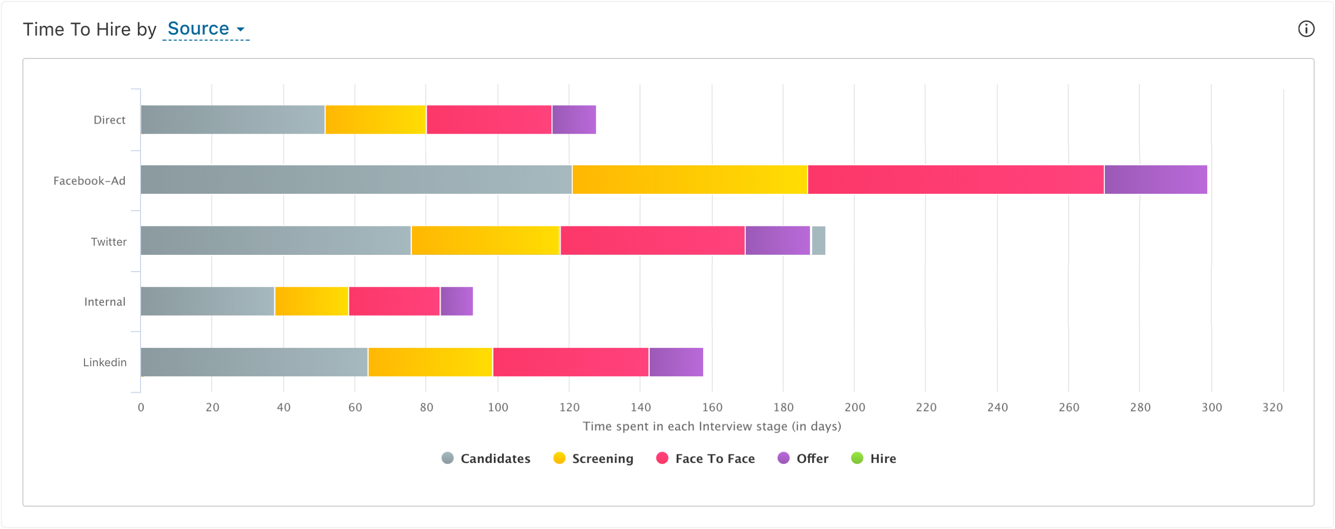Select the Facebook-Ad Face To Face segment
The image size is (1335, 529).
(x=956, y=180)
